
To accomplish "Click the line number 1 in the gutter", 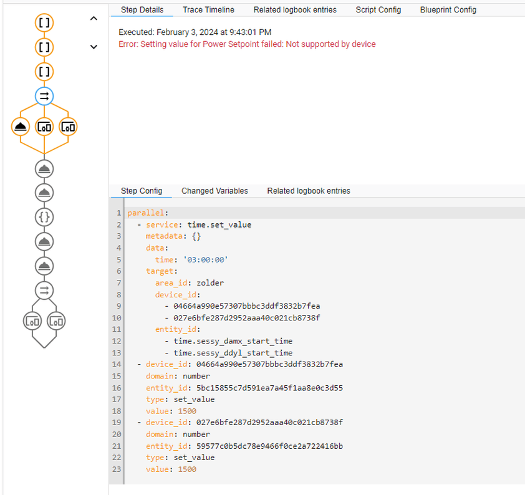I will click(x=118, y=213).
